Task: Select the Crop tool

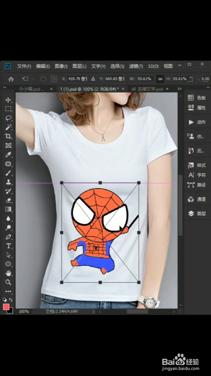Action: coord(8,136)
